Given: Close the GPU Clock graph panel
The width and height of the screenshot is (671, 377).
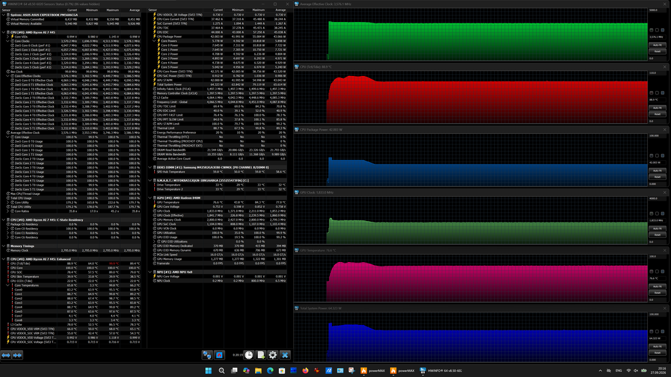Looking at the screenshot, I should pyautogui.click(x=665, y=192).
